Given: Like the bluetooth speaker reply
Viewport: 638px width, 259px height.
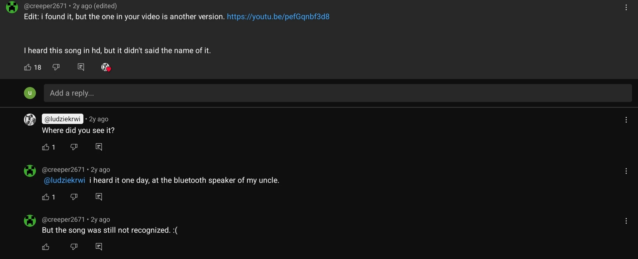Looking at the screenshot, I should pyautogui.click(x=46, y=197).
